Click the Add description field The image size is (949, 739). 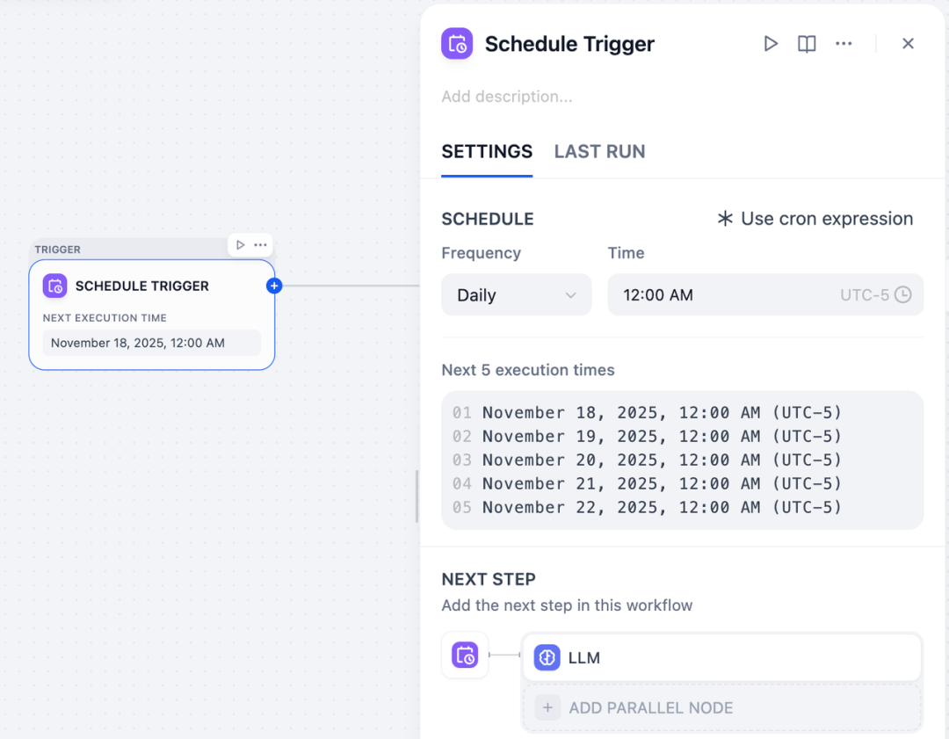507,97
